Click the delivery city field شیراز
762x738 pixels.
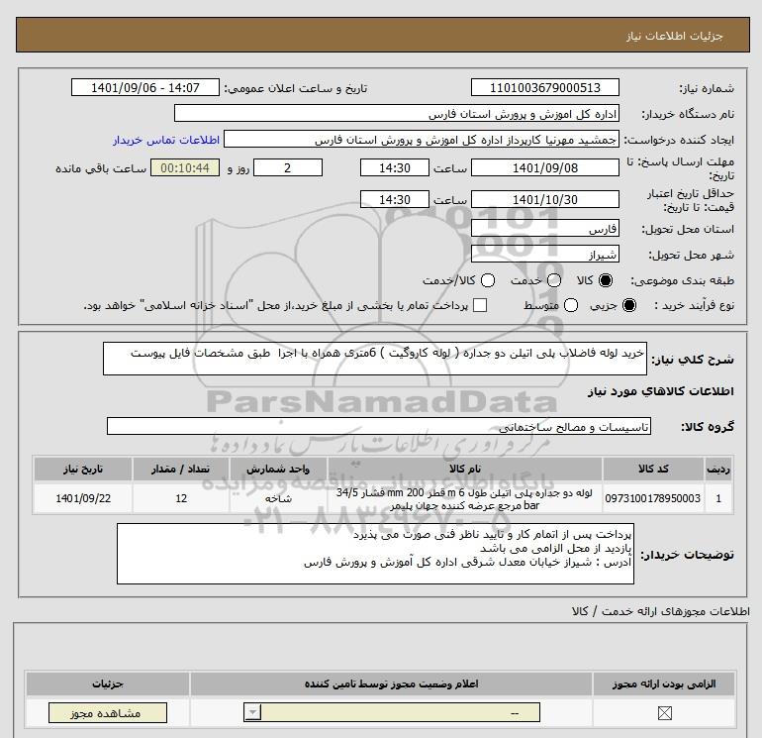coord(544,254)
